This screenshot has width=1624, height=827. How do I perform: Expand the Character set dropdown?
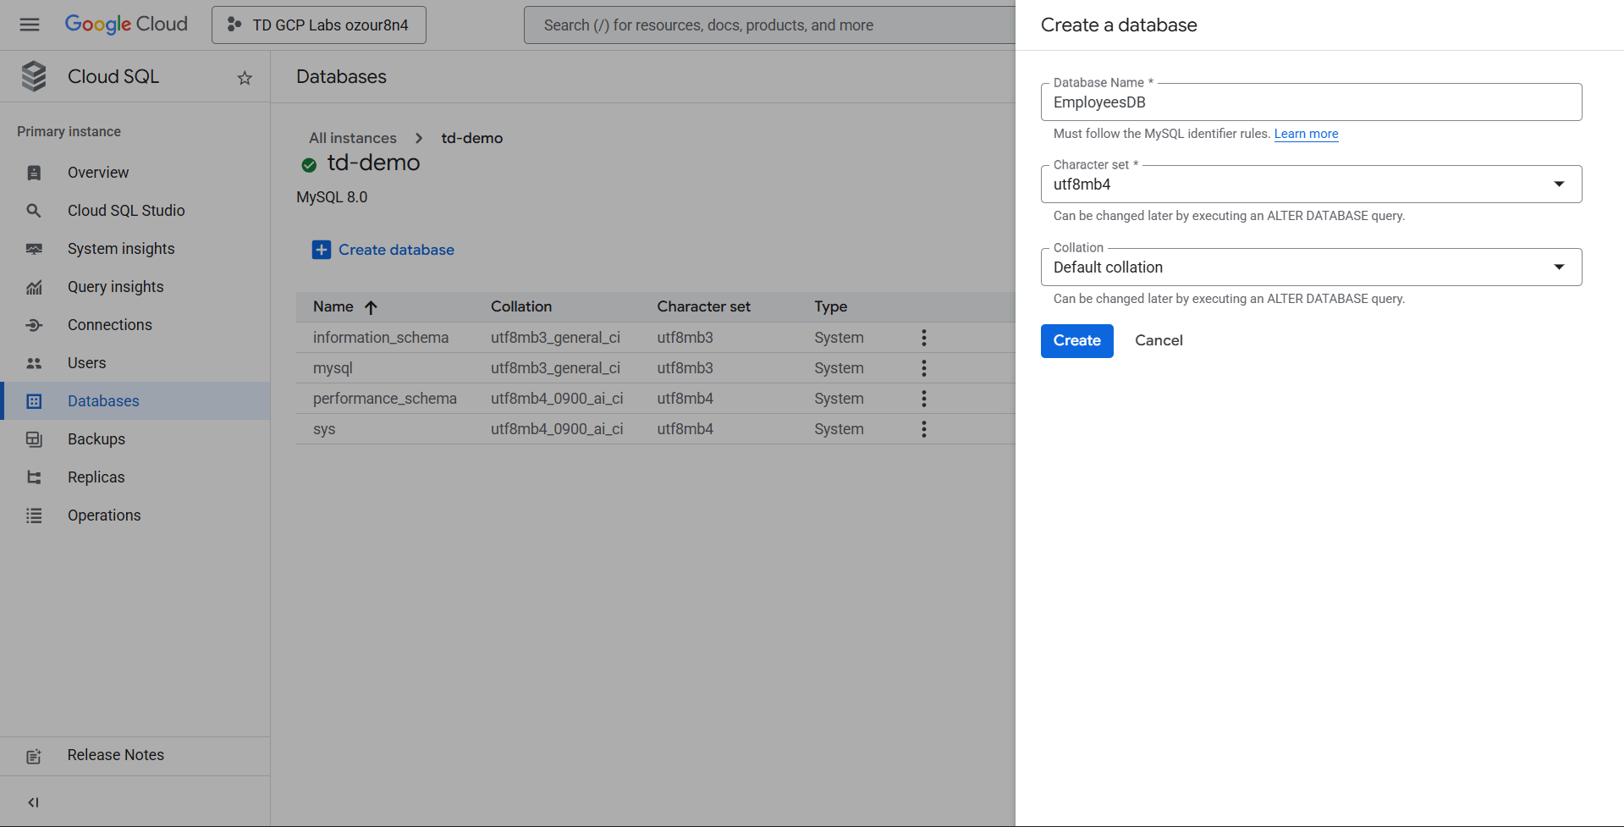[1558, 185]
